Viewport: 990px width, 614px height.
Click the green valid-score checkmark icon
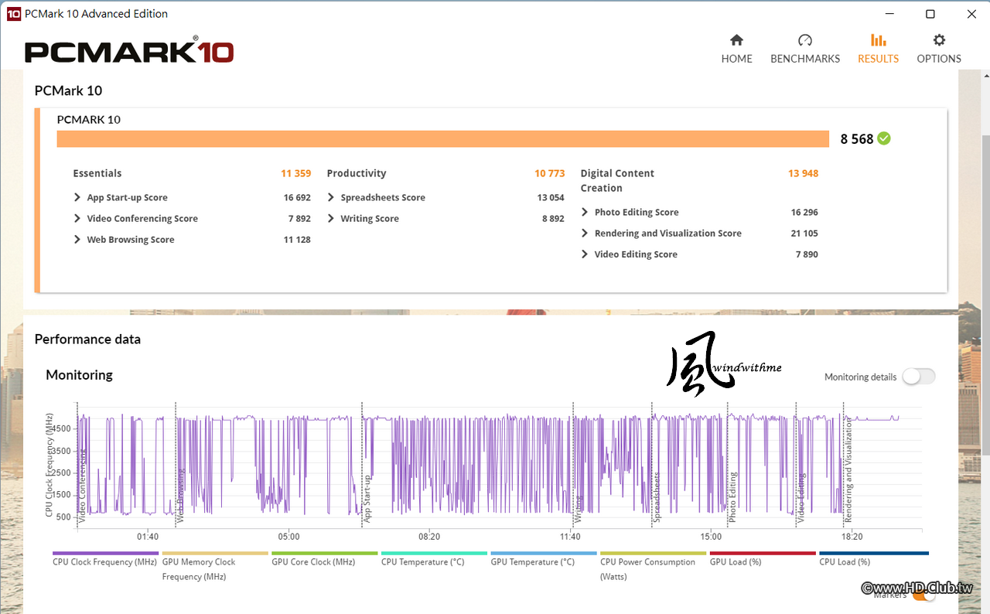pyautogui.click(x=884, y=138)
